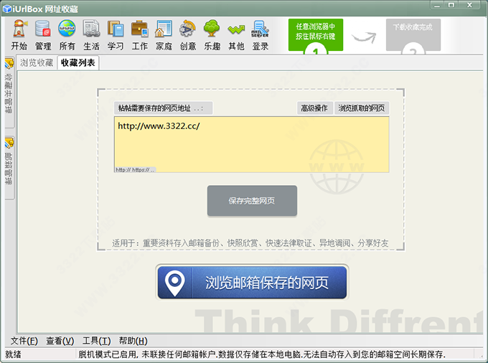This screenshot has width=488, height=363.
Task: Open the 查看(V) menu
Action: click(x=60, y=341)
